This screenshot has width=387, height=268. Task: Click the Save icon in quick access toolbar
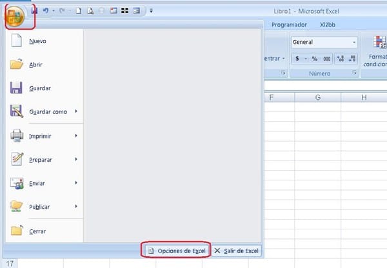tap(34, 10)
